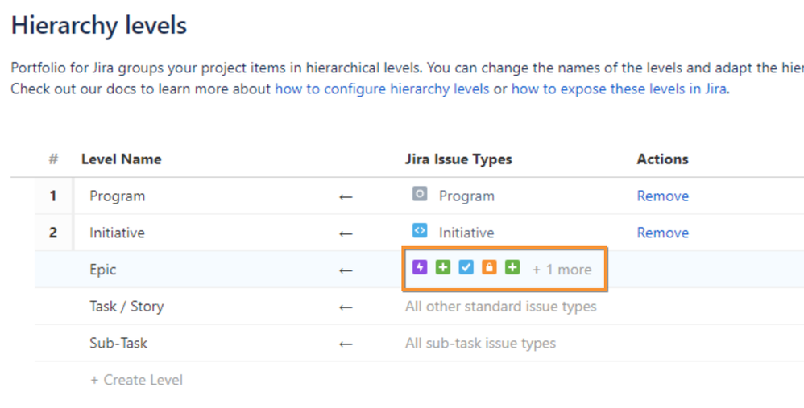The height and width of the screenshot is (408, 804).
Task: Click the gray Program issue type icon
Action: [x=419, y=194]
